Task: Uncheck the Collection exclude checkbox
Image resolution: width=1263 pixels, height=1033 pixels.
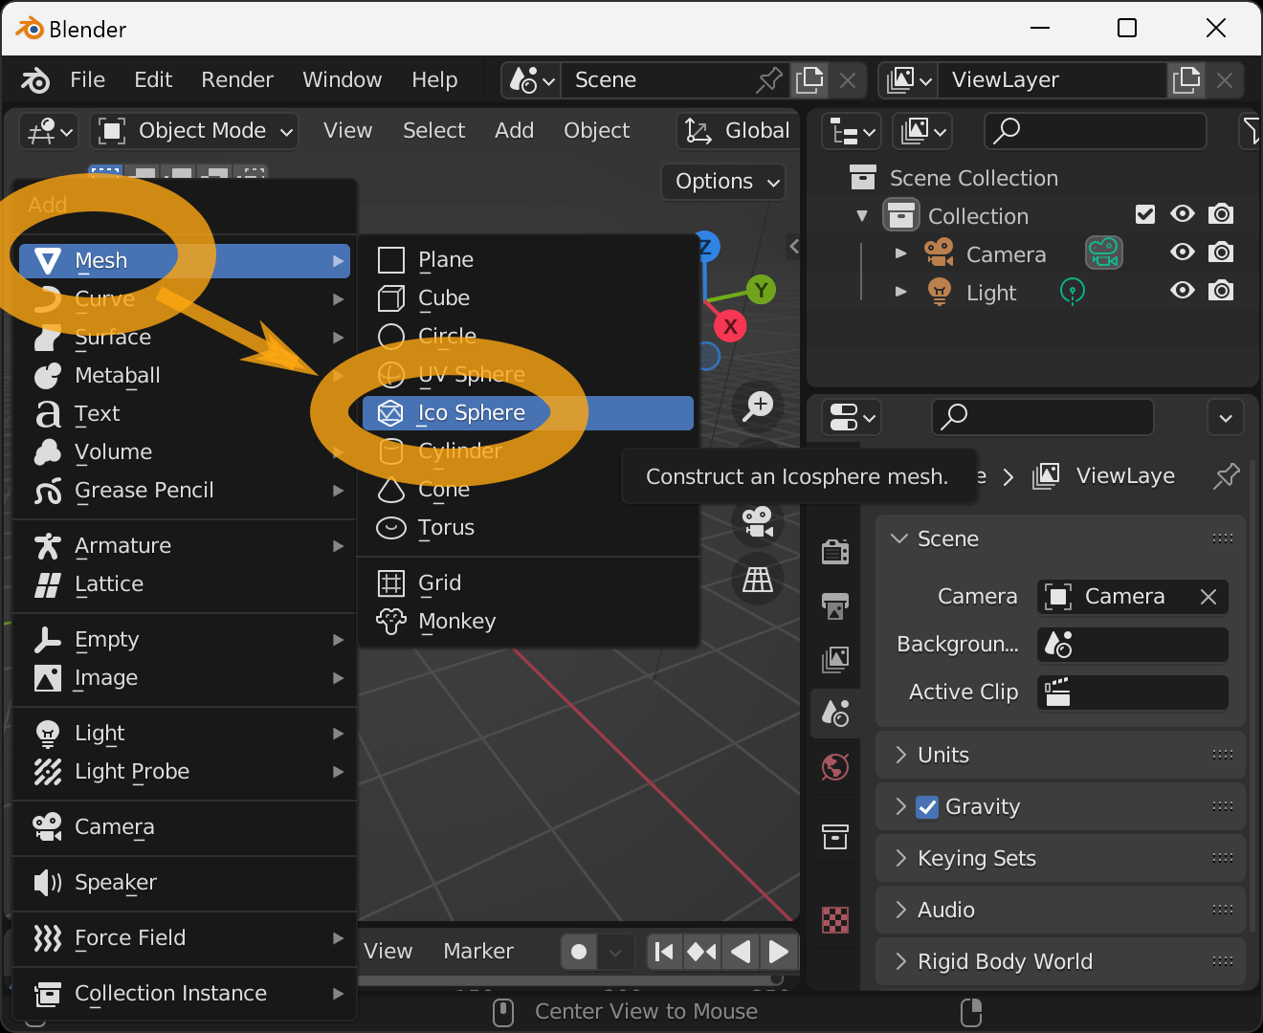Action: 1144,214
